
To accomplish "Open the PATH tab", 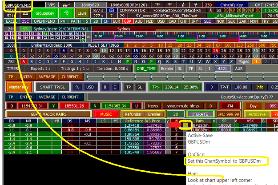I will tap(76, 21).
